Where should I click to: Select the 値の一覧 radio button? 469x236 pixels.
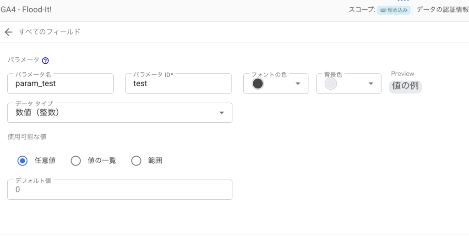point(76,161)
